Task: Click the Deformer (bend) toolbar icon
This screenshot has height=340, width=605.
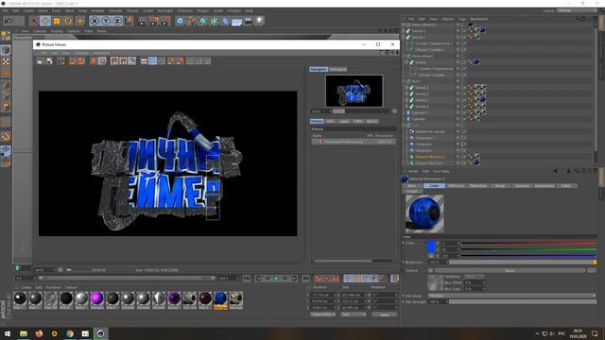Action: (225, 21)
